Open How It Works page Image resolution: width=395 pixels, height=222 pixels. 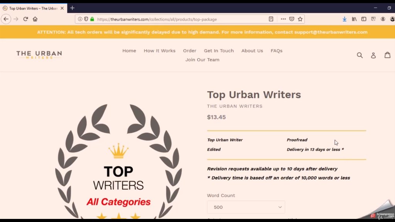(x=159, y=50)
